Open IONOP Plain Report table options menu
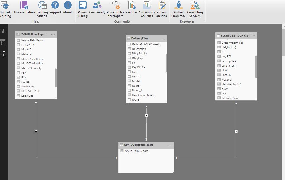The image size is (285, 180). (53, 34)
